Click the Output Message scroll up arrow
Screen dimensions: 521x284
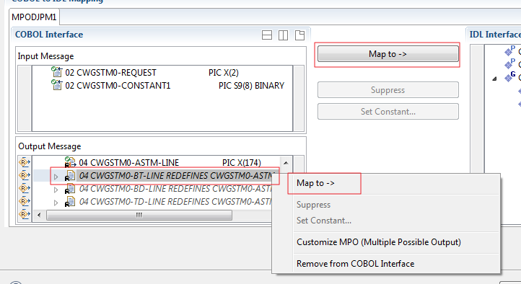pyautogui.click(x=286, y=163)
